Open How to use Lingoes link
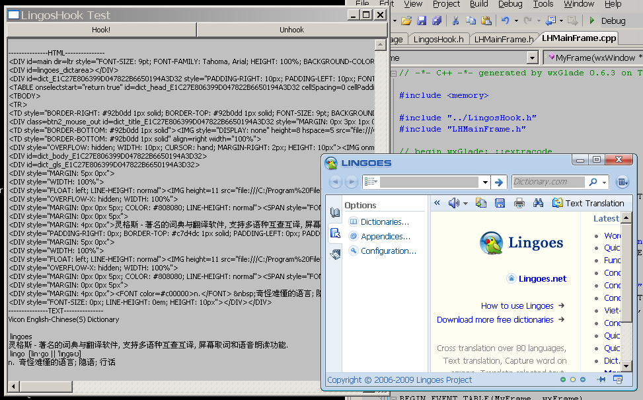Screen dimensions: 643x400 tap(517, 306)
